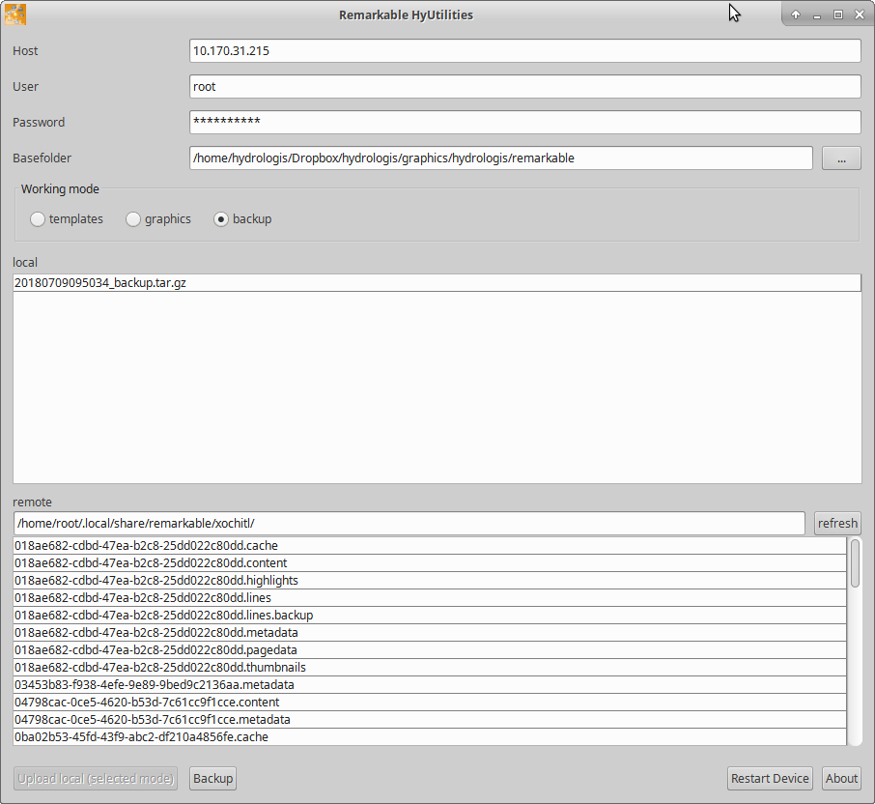Click the Remarkable HyUtilities app icon
Screen dimensions: 875x804
[15, 14]
